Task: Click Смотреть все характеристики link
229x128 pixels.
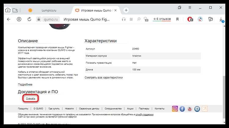Action: pyautogui.click(x=104, y=78)
